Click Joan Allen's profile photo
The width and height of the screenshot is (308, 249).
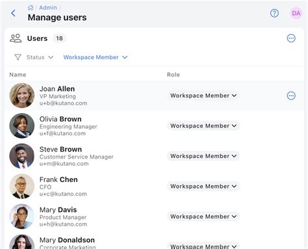pos(22,96)
